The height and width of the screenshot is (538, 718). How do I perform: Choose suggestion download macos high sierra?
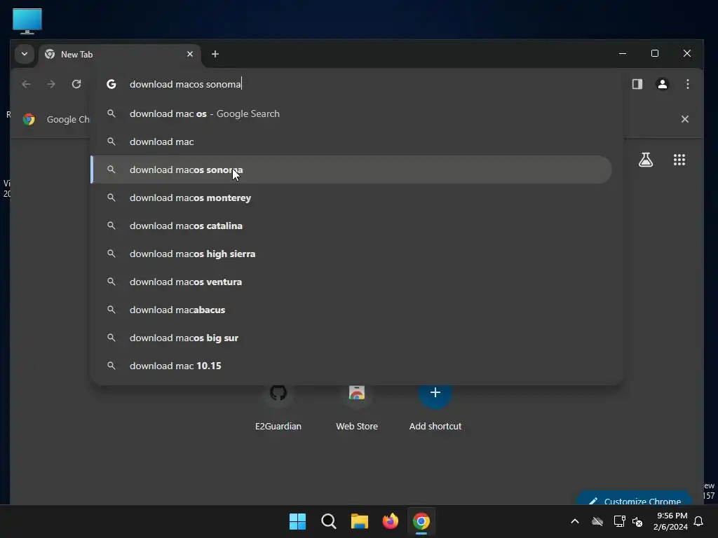click(352, 254)
